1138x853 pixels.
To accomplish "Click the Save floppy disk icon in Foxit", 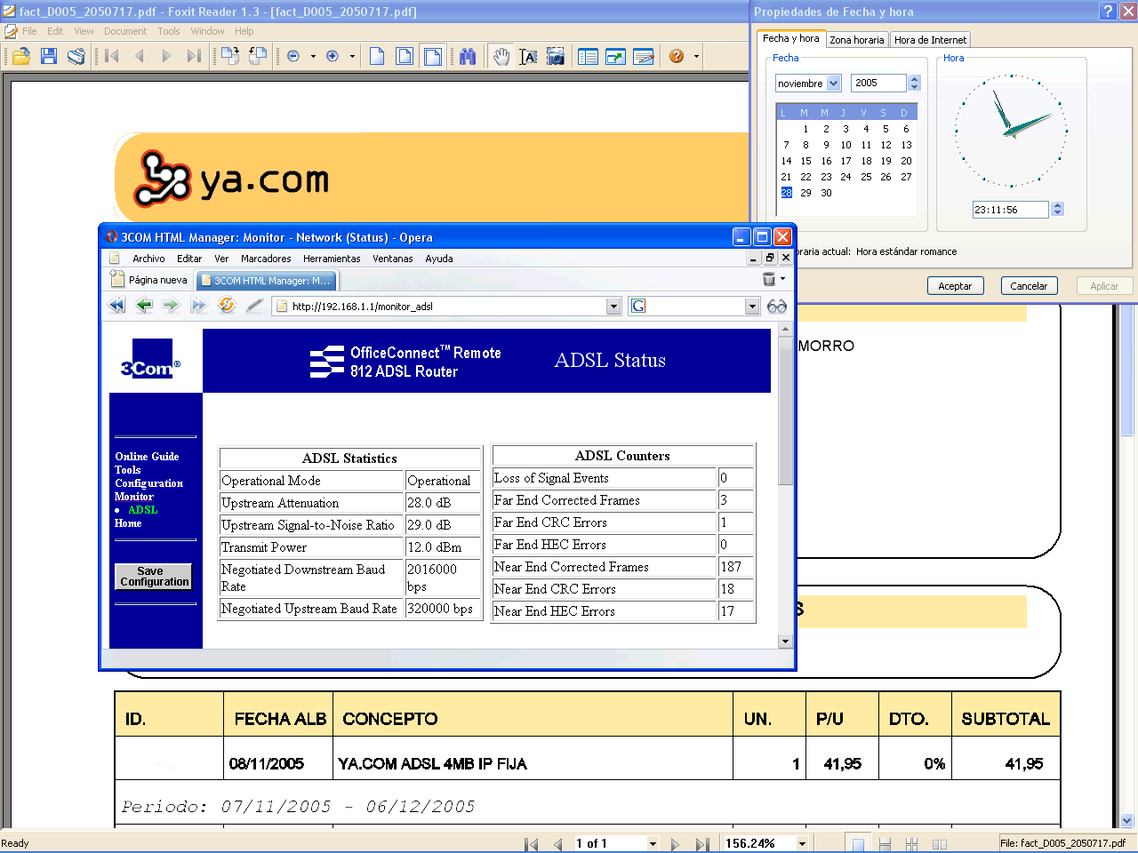I will point(49,56).
